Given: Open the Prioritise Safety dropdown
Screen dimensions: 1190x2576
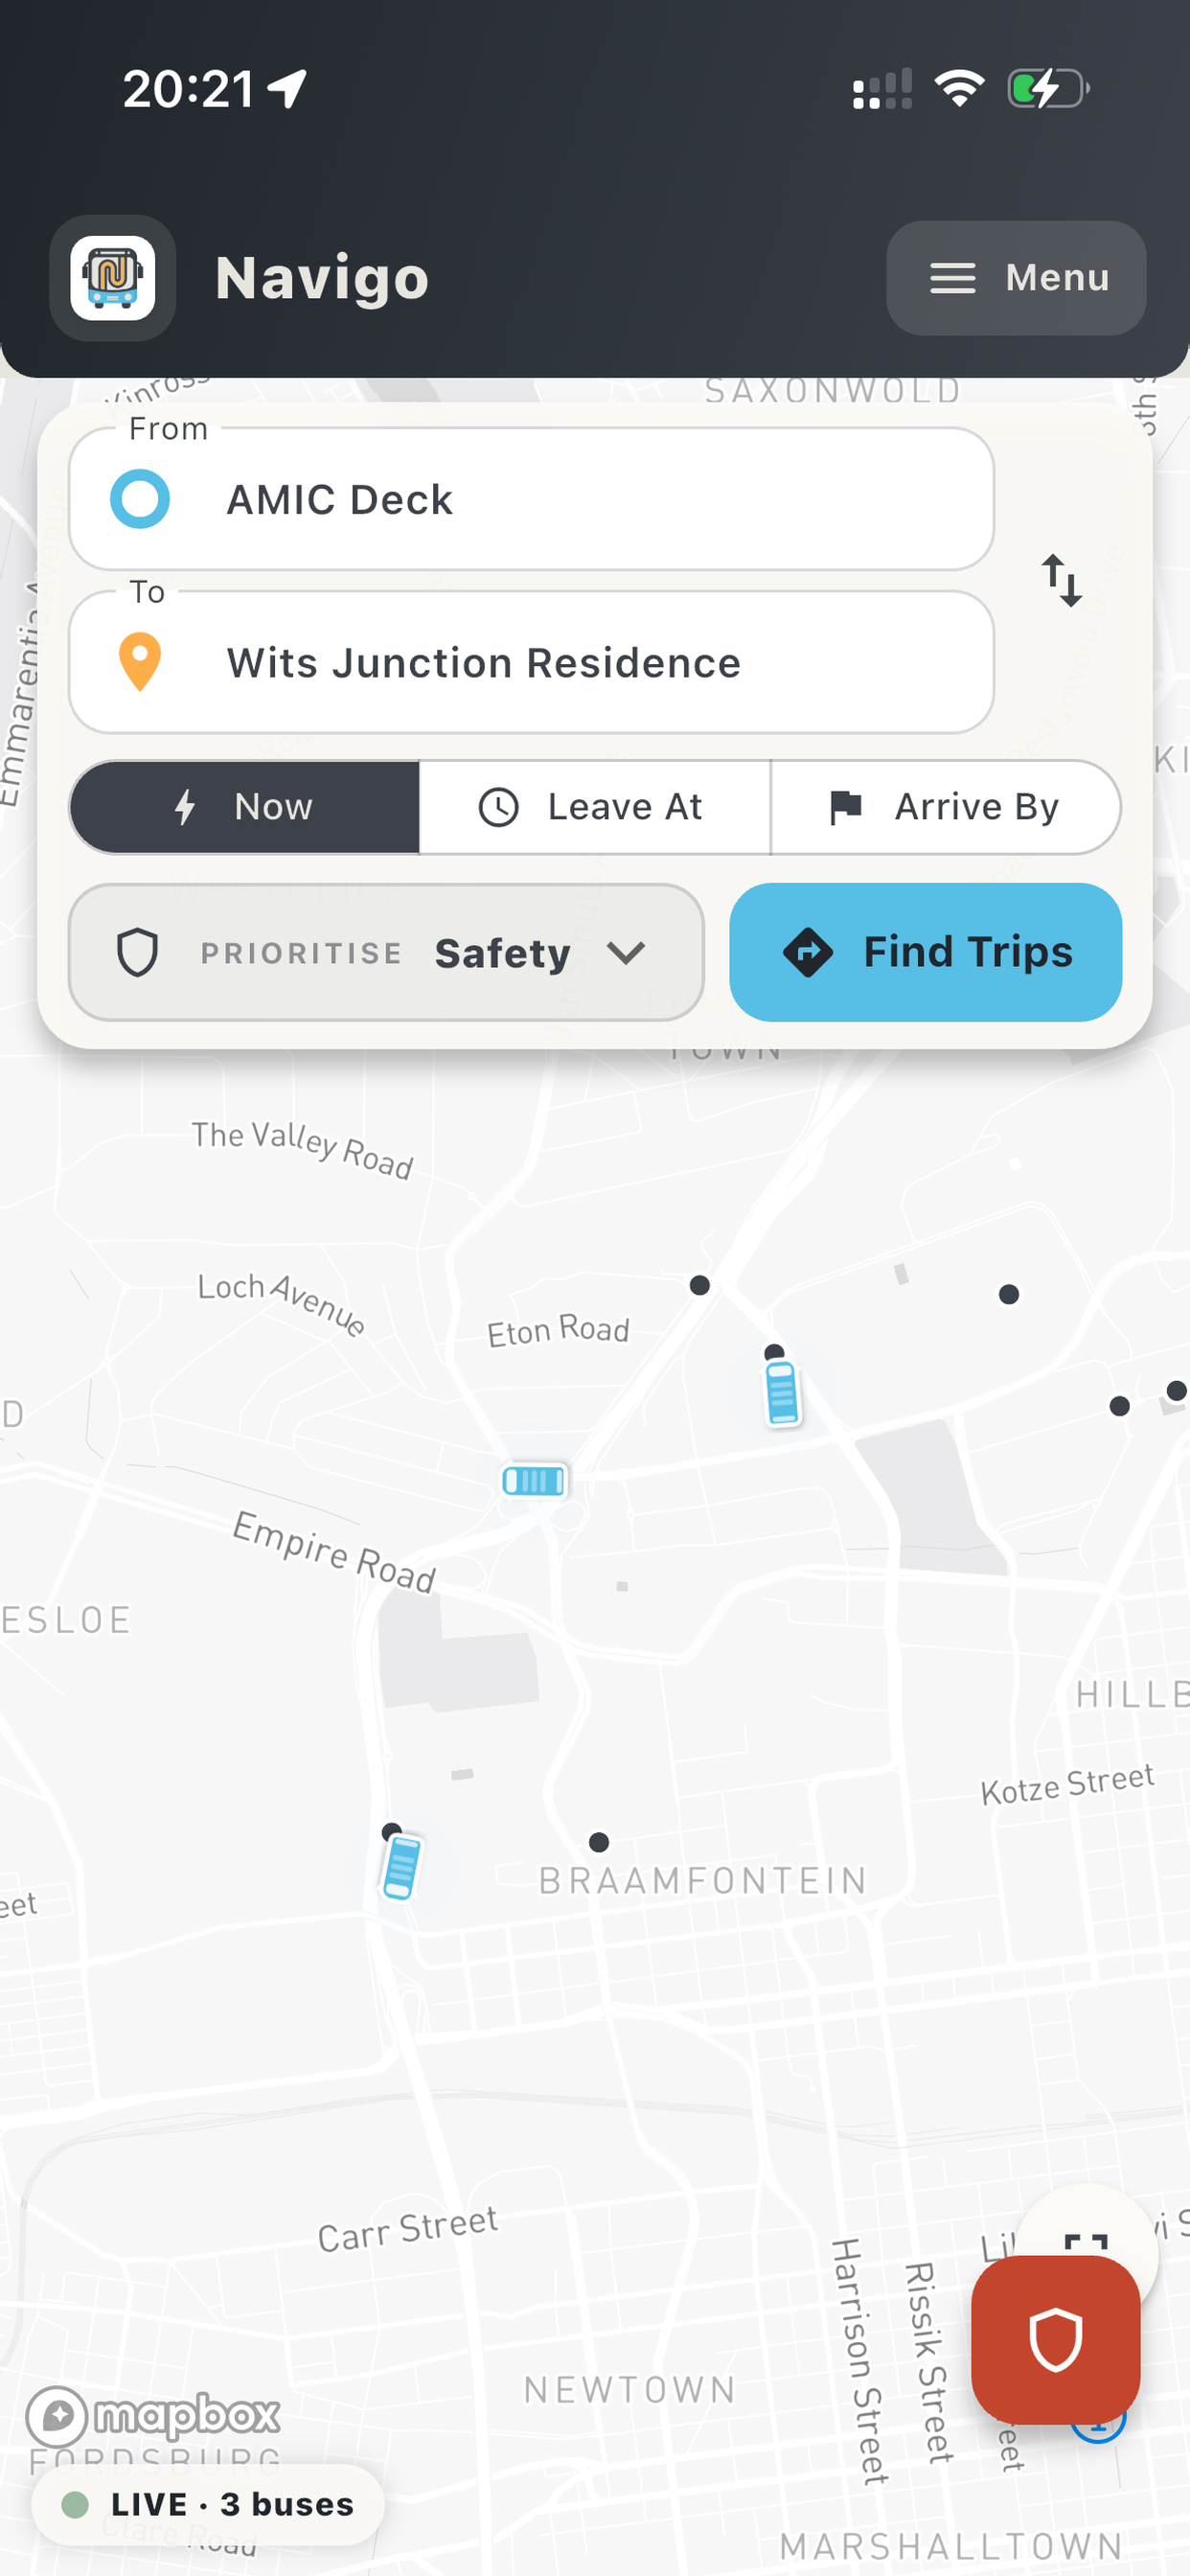Looking at the screenshot, I should pyautogui.click(x=386, y=952).
